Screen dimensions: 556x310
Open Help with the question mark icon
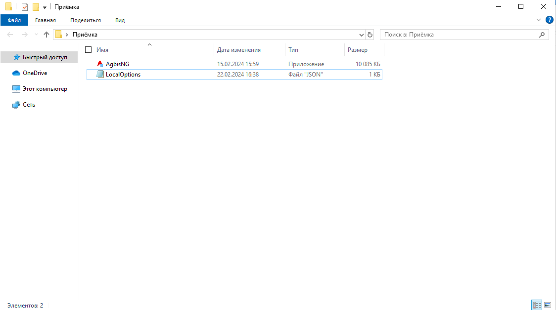click(x=549, y=20)
